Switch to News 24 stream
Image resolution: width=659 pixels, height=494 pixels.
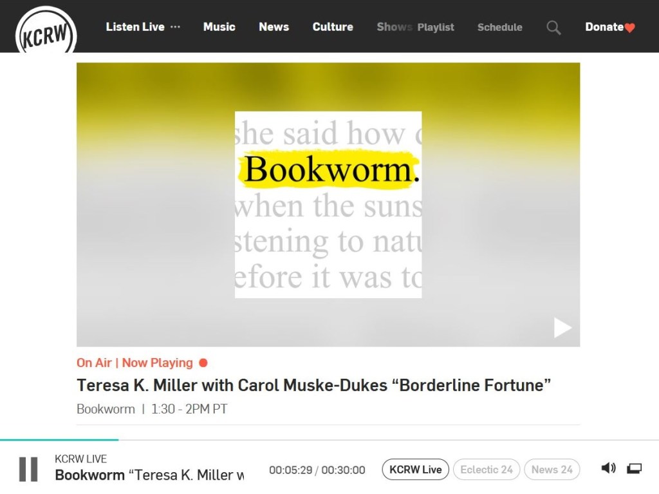click(x=552, y=470)
